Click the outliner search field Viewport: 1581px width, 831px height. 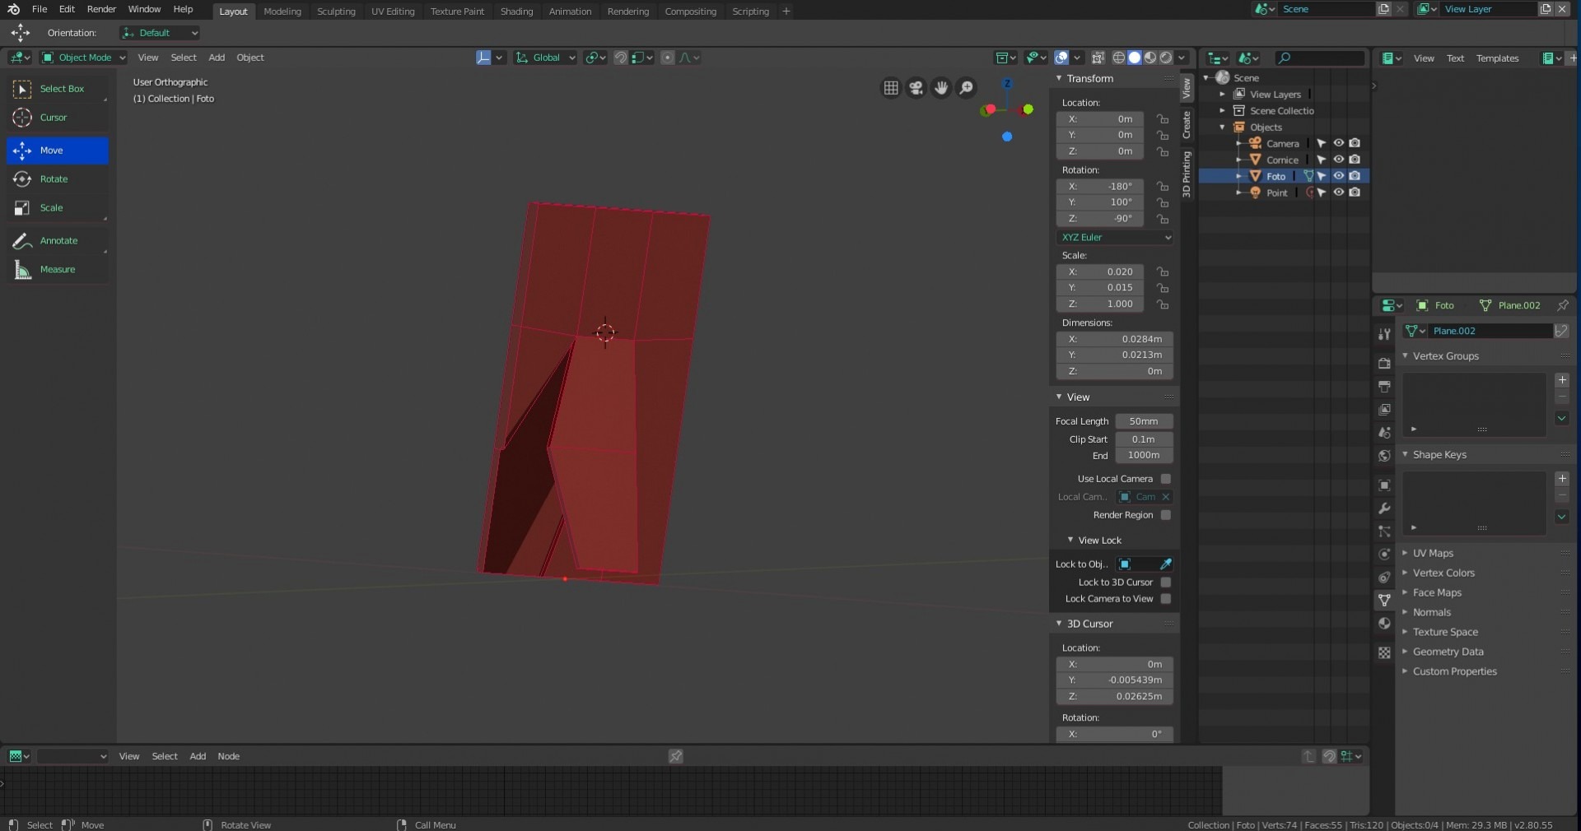click(1320, 58)
